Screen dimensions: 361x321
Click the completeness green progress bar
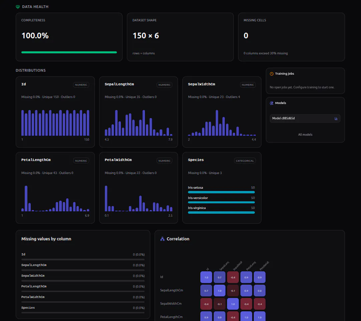pyautogui.click(x=69, y=52)
